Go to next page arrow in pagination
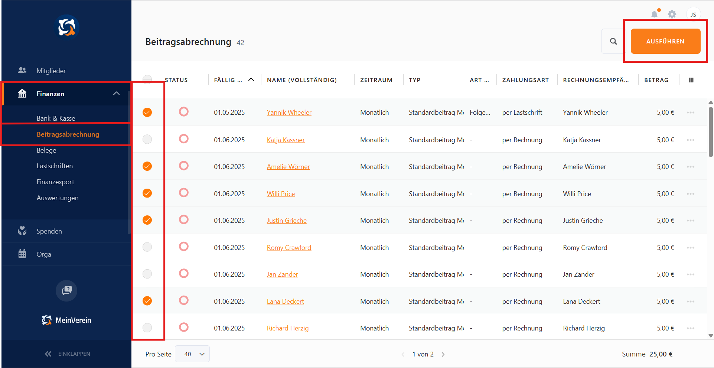714x368 pixels. pyautogui.click(x=443, y=354)
